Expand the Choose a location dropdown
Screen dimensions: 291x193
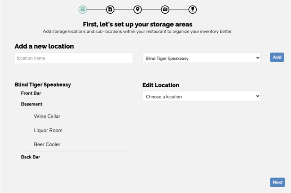201,96
